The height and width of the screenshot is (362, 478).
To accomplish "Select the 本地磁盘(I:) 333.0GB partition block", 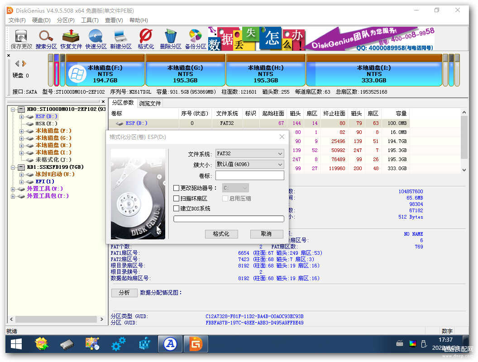I will [x=374, y=71].
